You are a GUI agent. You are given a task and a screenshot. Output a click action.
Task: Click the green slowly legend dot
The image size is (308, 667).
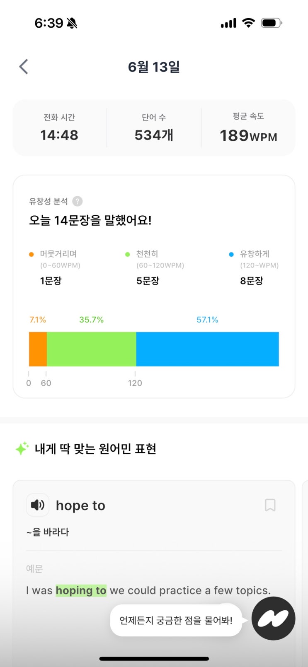point(128,254)
